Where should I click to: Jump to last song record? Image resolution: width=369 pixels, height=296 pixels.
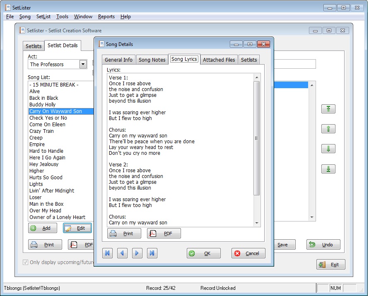tap(152, 253)
